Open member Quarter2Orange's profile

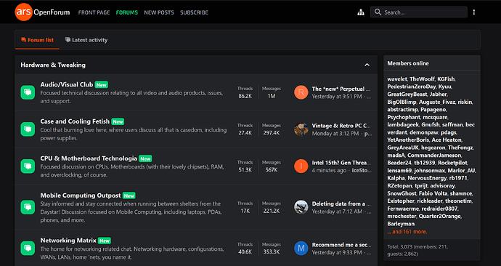(440, 217)
